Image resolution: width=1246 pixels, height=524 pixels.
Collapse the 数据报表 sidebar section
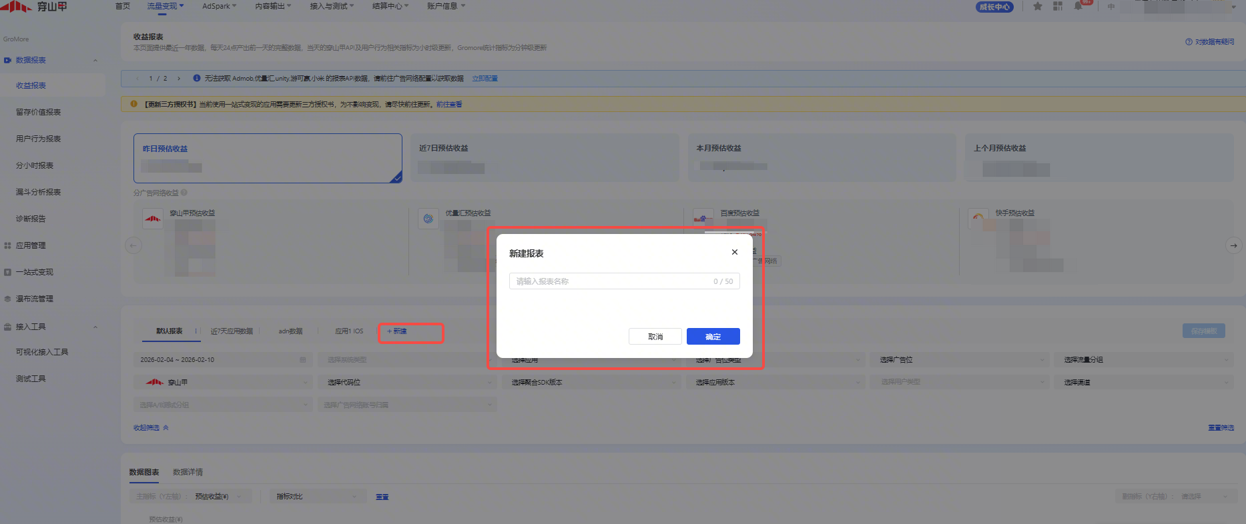click(95, 60)
